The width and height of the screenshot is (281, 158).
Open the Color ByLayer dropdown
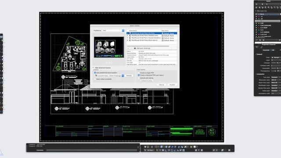[x=276, y=57]
